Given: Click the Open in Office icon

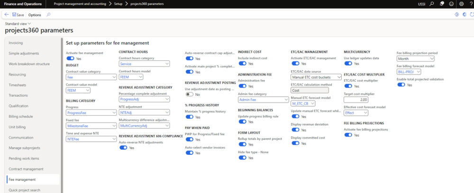Looking at the screenshot, I should point(465,15).
